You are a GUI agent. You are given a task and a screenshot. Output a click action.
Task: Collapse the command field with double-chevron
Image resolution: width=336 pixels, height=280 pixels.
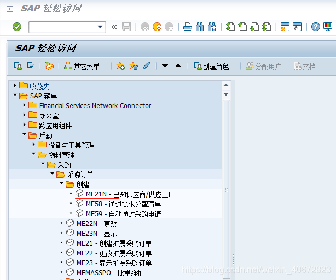pos(114,27)
